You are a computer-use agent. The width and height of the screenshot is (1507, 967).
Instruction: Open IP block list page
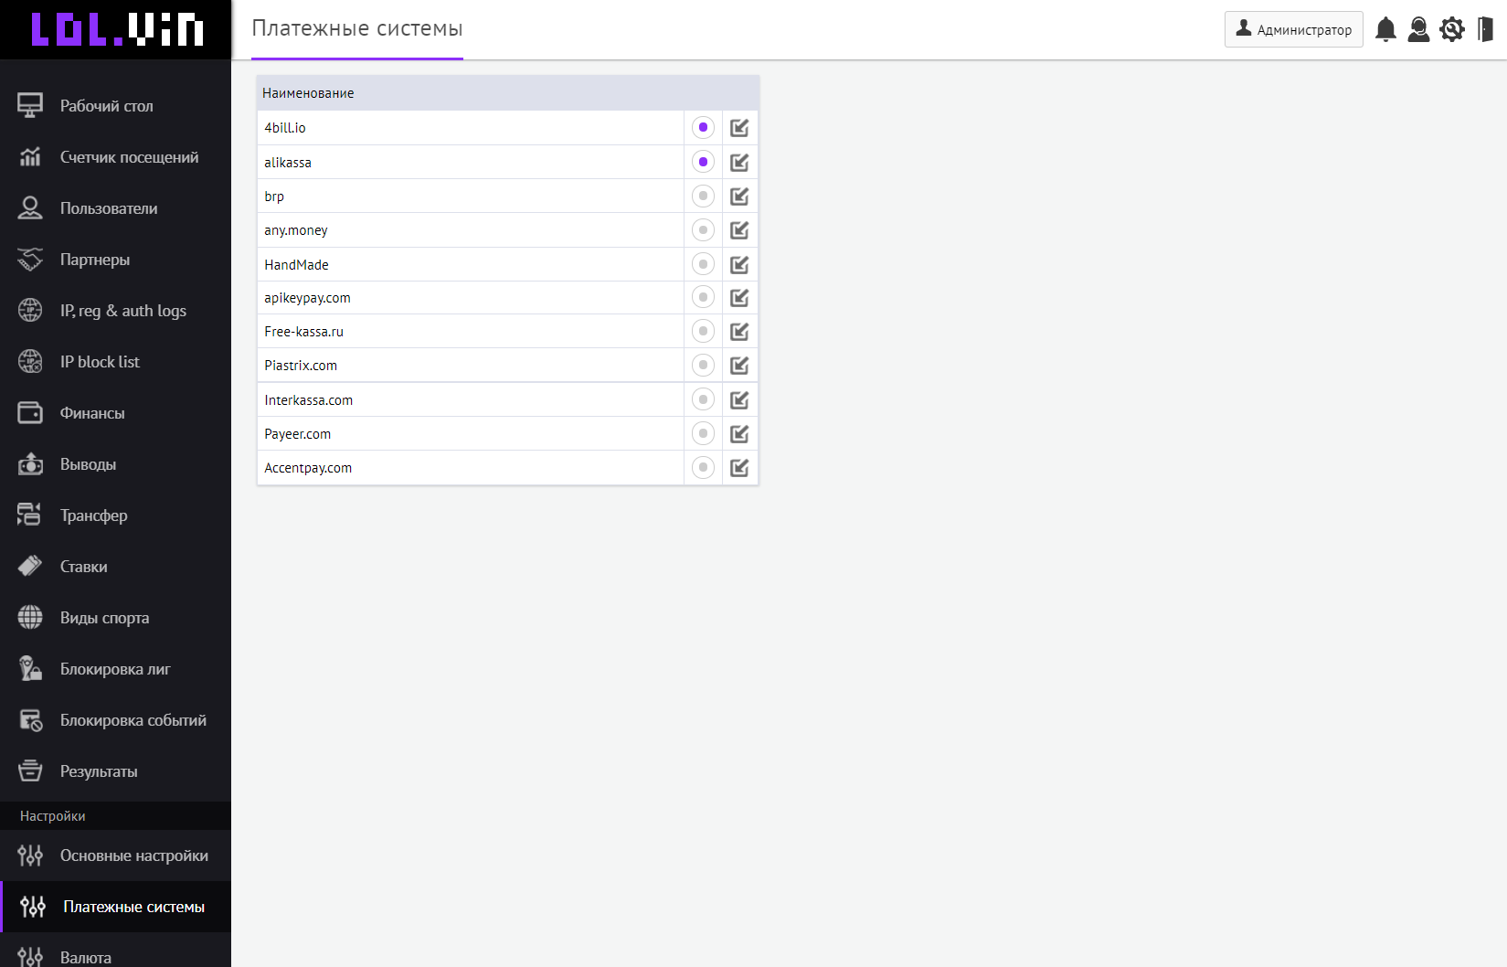point(100,362)
